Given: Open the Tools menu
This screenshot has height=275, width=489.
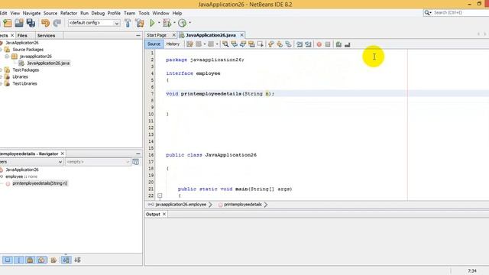Looking at the screenshot, I should coord(144,13).
